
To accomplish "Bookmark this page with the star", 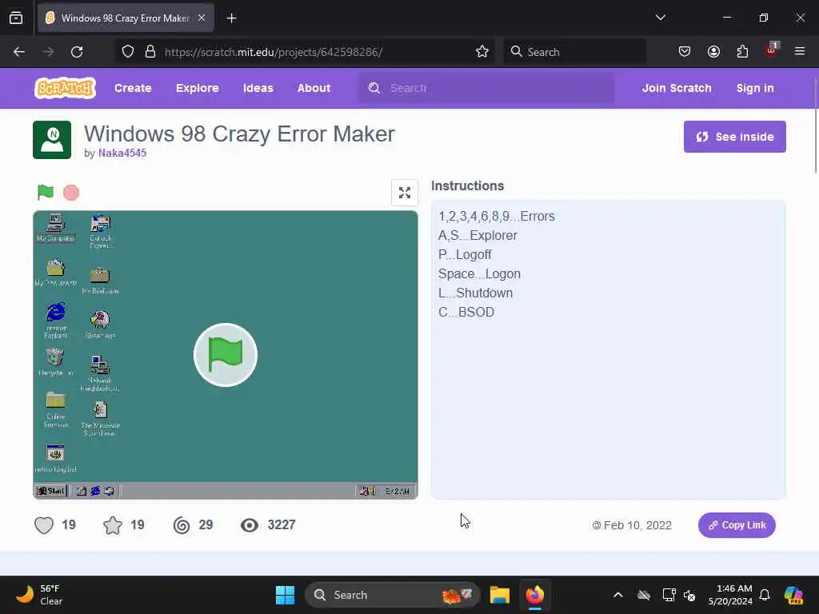I will pos(482,52).
